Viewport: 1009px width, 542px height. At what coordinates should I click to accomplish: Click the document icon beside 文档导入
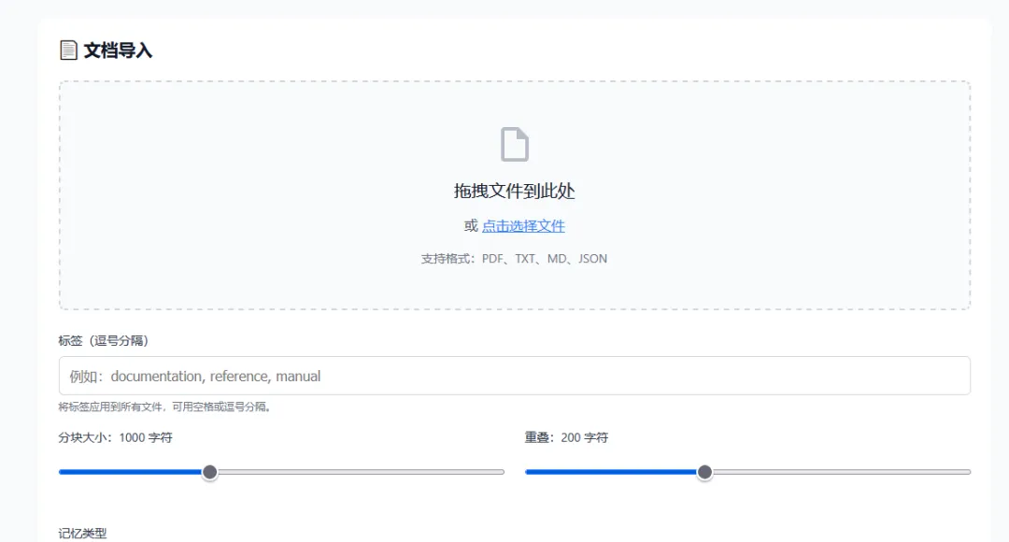pos(68,50)
